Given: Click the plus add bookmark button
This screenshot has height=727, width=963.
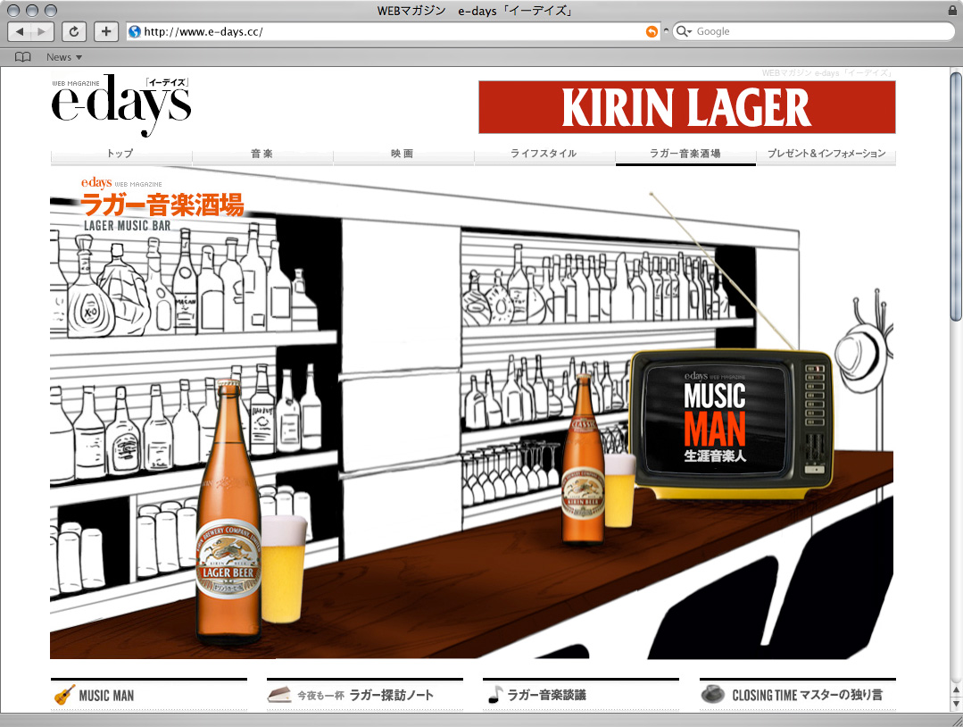Looking at the screenshot, I should (x=106, y=31).
